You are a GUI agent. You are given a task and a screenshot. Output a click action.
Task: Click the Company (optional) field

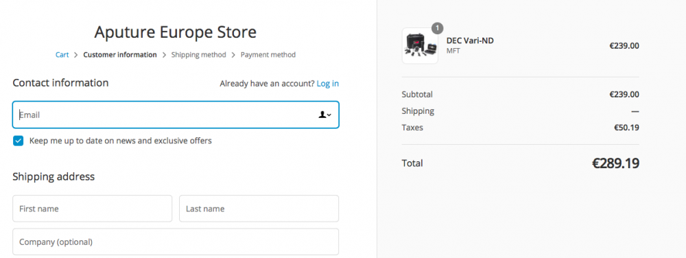[x=176, y=242]
